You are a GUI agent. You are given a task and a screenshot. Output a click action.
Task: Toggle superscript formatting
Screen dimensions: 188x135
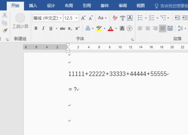pos(77,28)
